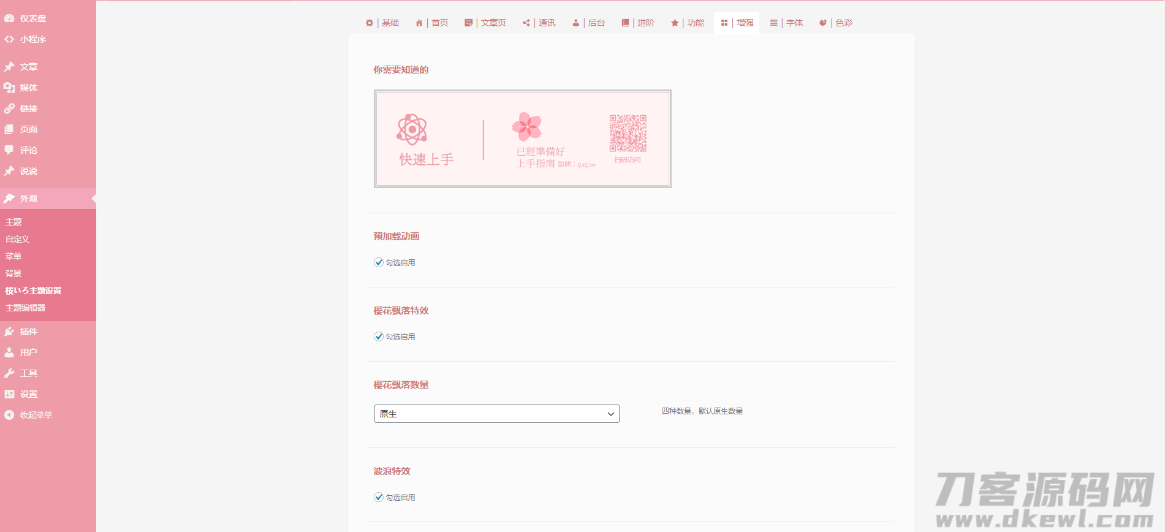Open Media via its sidebar icon
The image size is (1165, 532).
(9, 88)
